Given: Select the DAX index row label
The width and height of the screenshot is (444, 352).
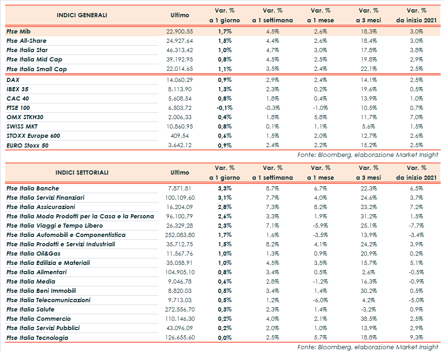Looking at the screenshot, I should pyautogui.click(x=13, y=80).
